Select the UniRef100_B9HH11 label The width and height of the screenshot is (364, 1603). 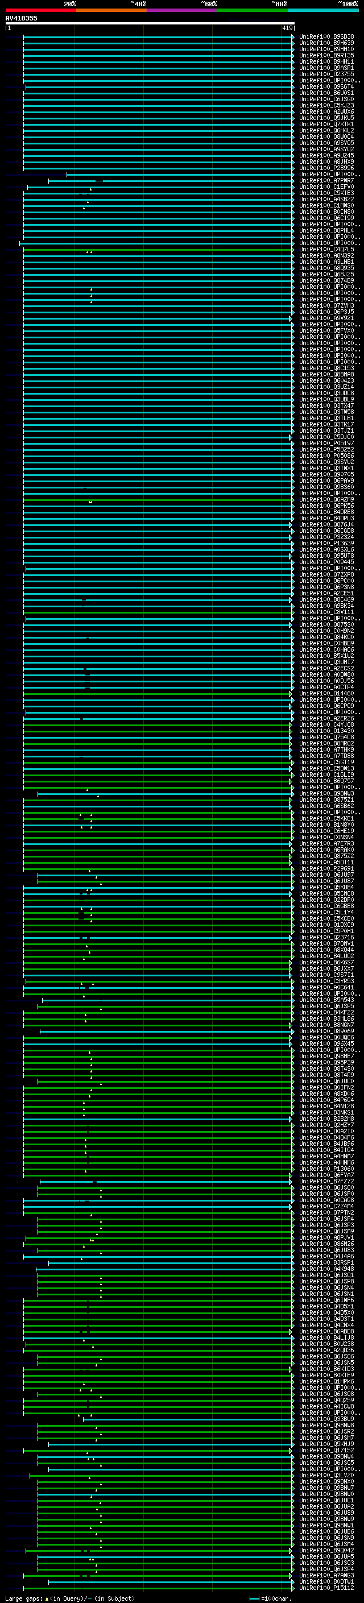[x=326, y=61]
